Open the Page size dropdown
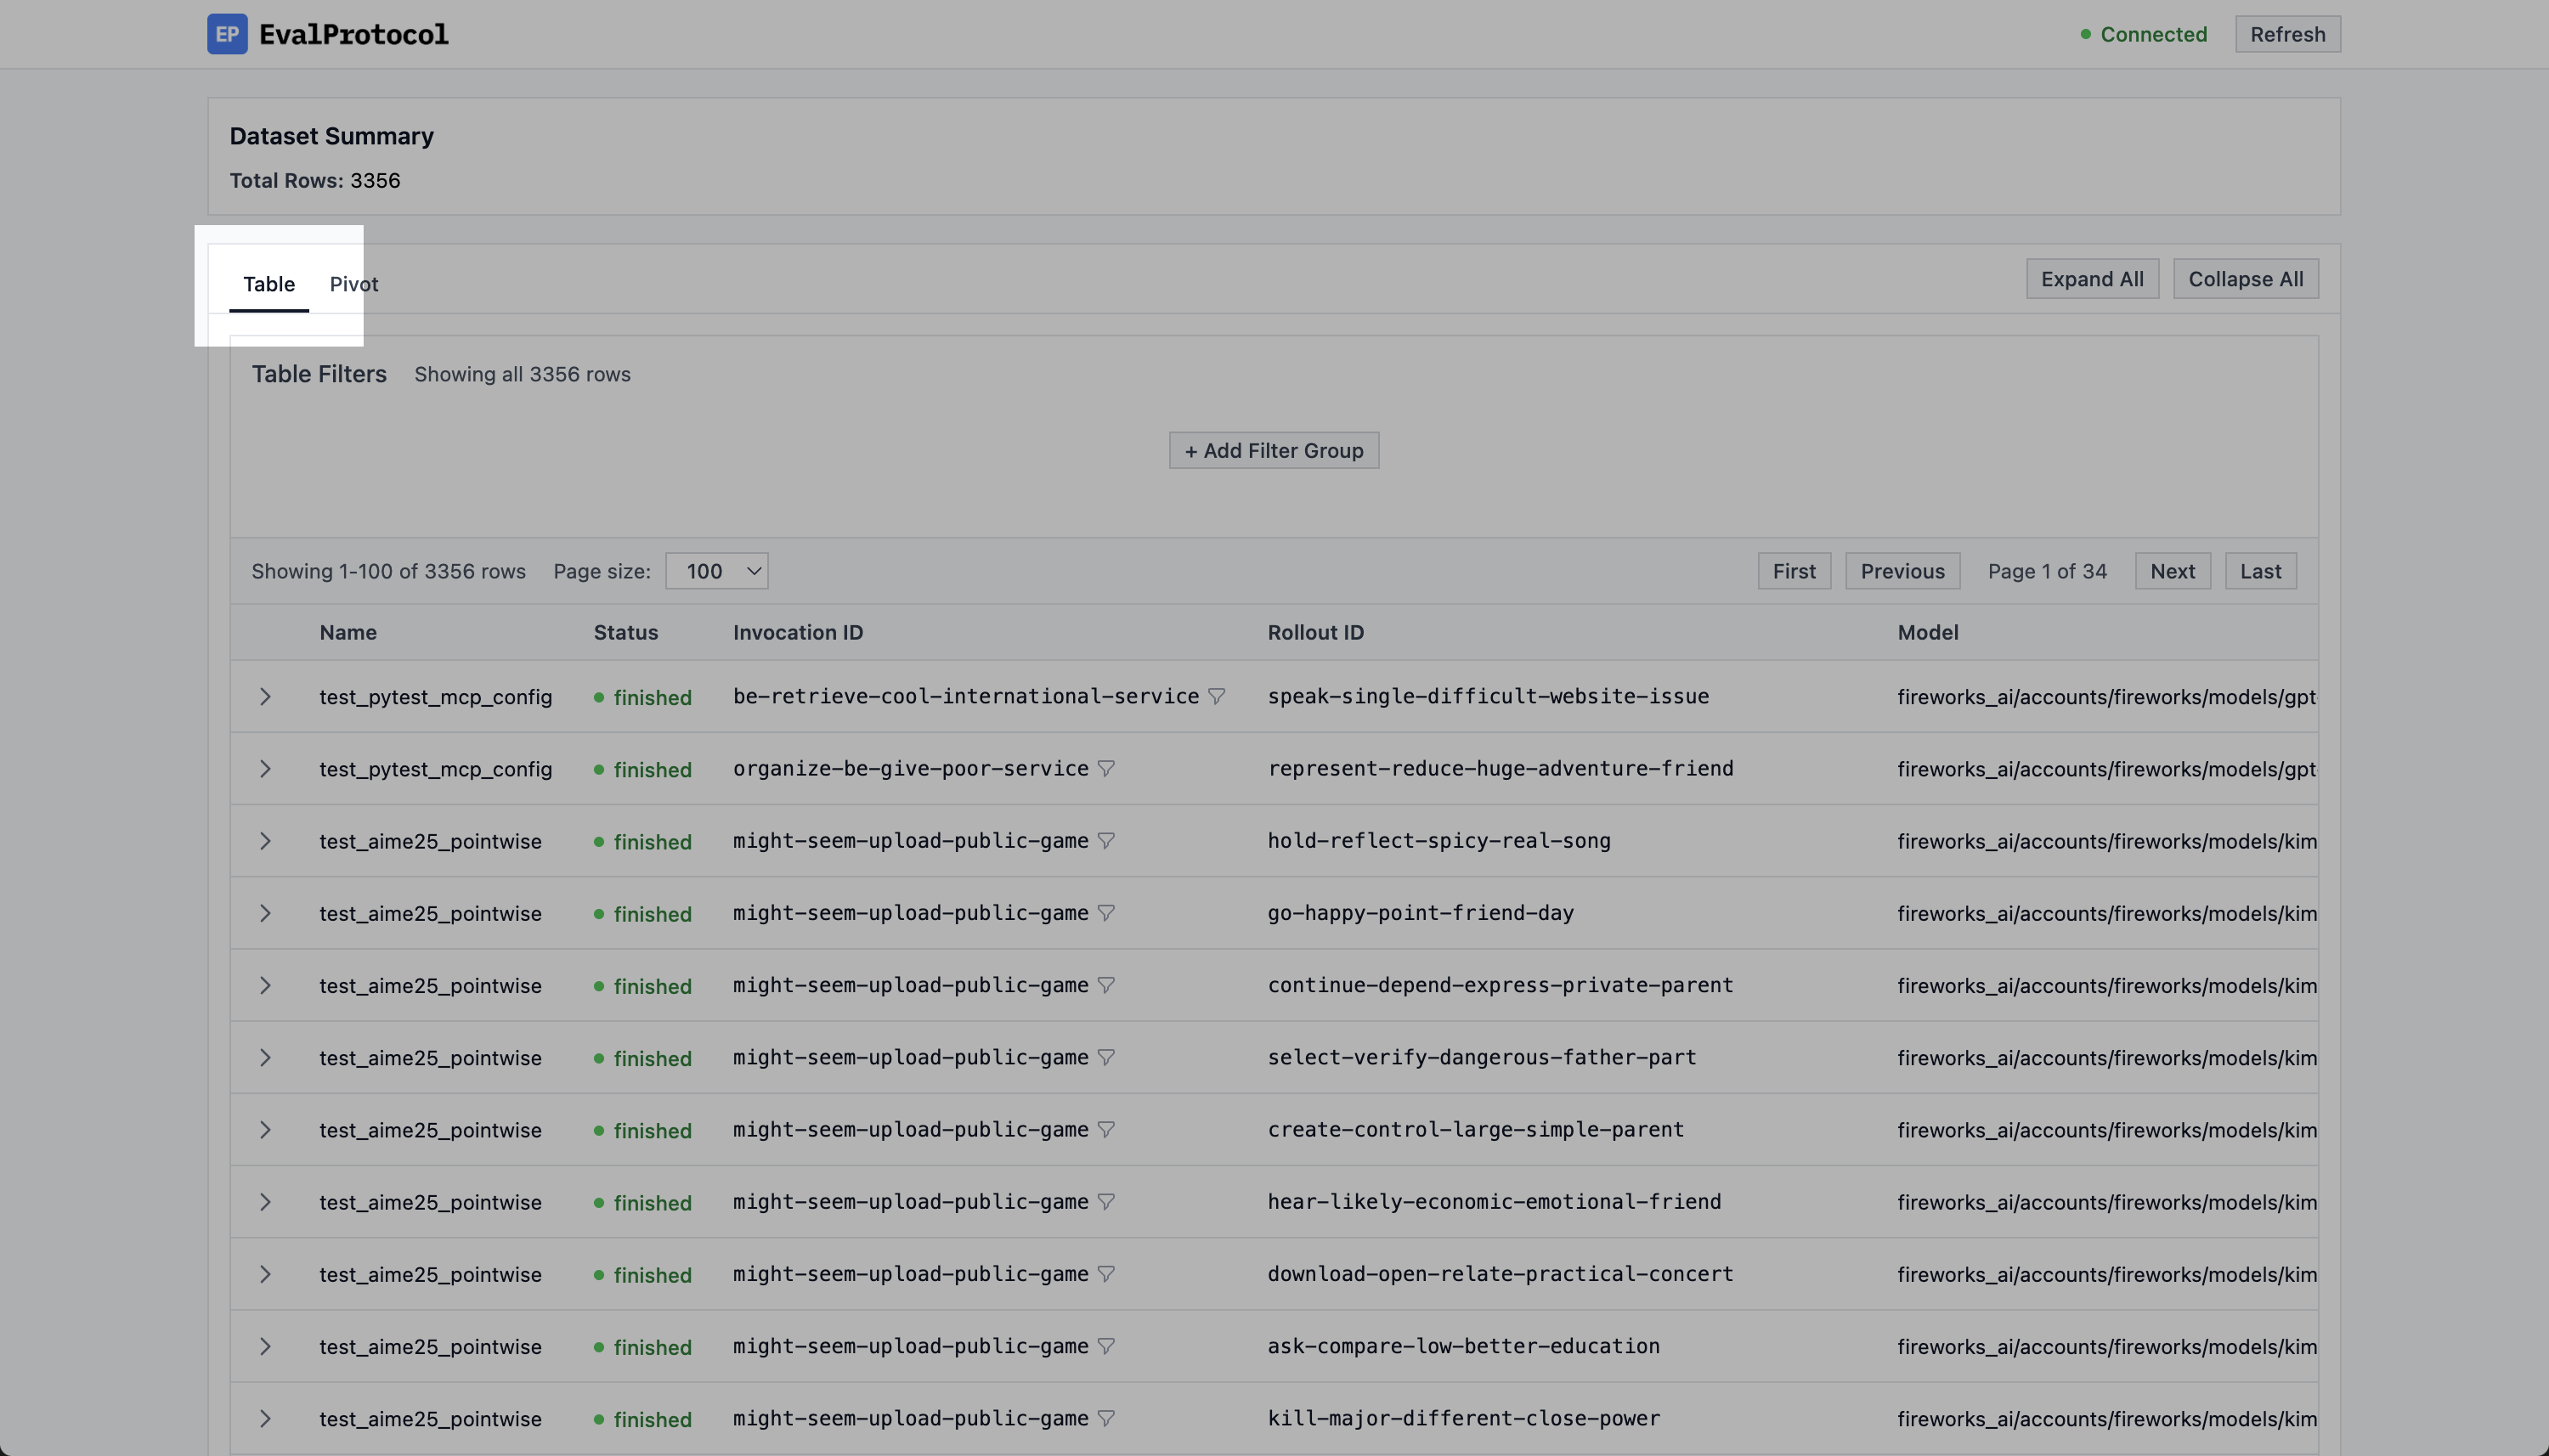This screenshot has height=1456, width=2549. (x=716, y=571)
